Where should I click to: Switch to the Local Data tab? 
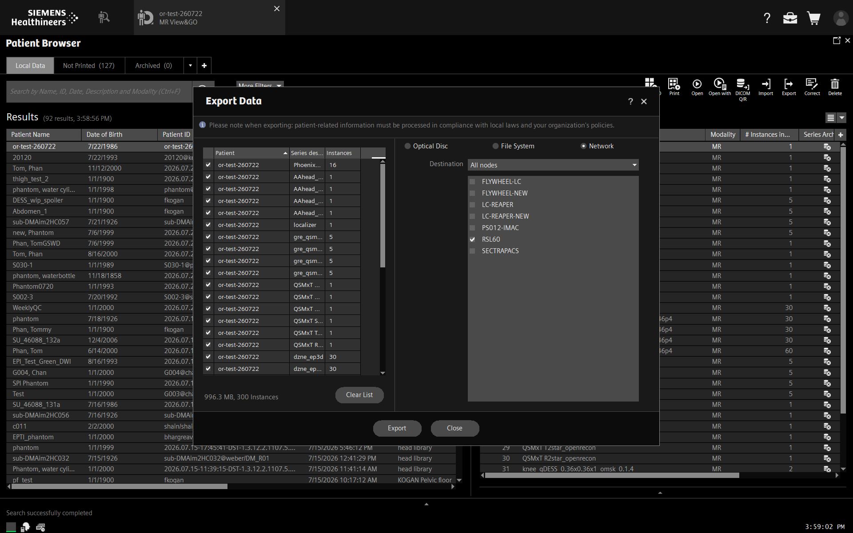pos(30,66)
